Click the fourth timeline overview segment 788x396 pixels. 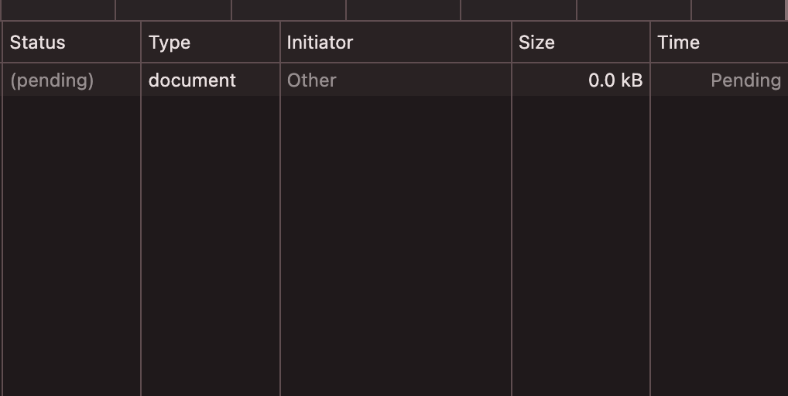click(x=403, y=9)
